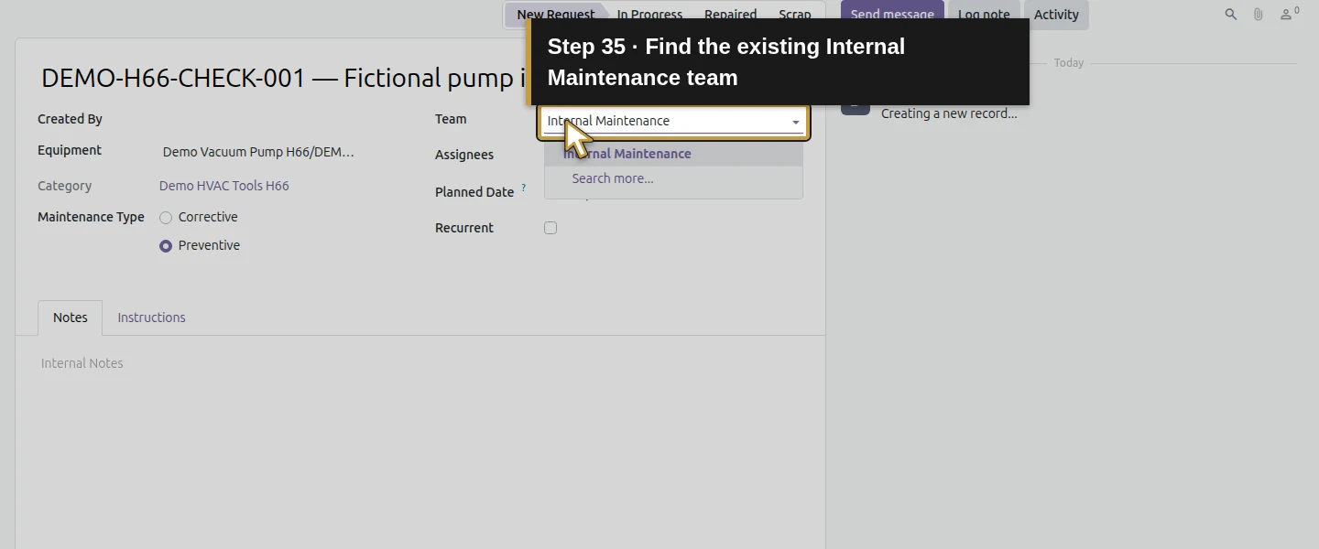This screenshot has width=1319, height=549.
Task: Click the Internal Notes text area
Action: [420, 363]
